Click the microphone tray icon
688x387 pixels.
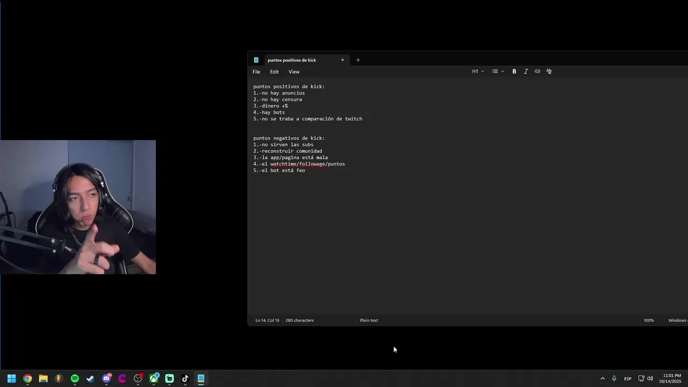pyautogui.click(x=614, y=378)
